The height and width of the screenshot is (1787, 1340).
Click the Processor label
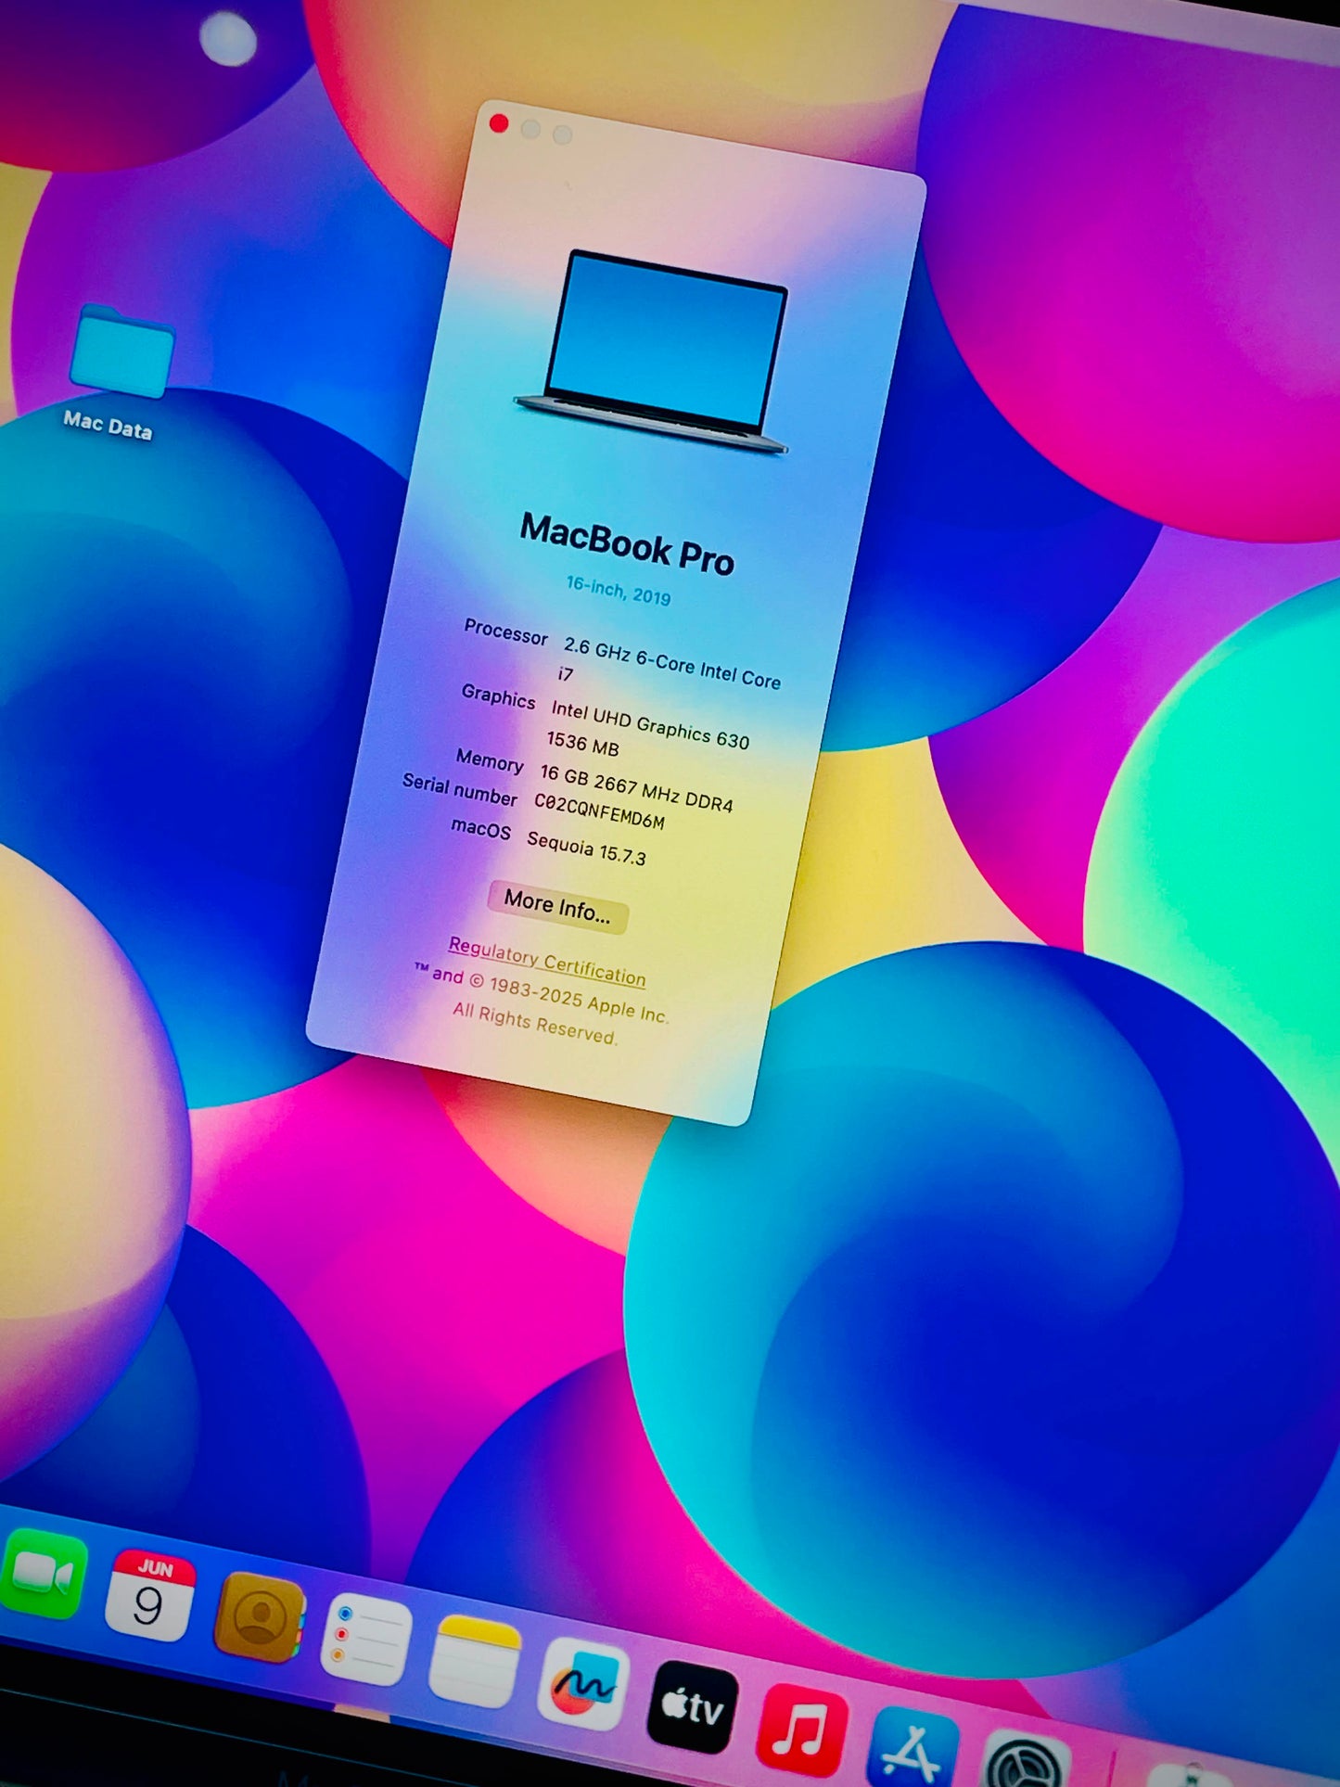505,632
